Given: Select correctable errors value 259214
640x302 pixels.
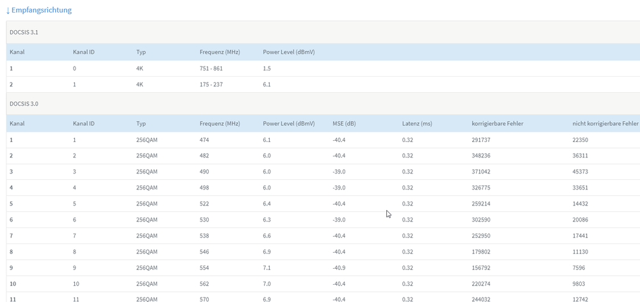Looking at the screenshot, I should 481,203.
